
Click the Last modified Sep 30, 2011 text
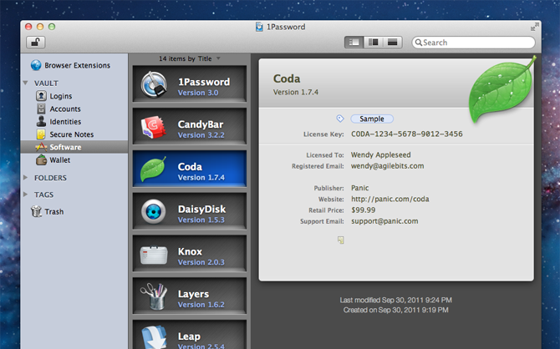(395, 300)
